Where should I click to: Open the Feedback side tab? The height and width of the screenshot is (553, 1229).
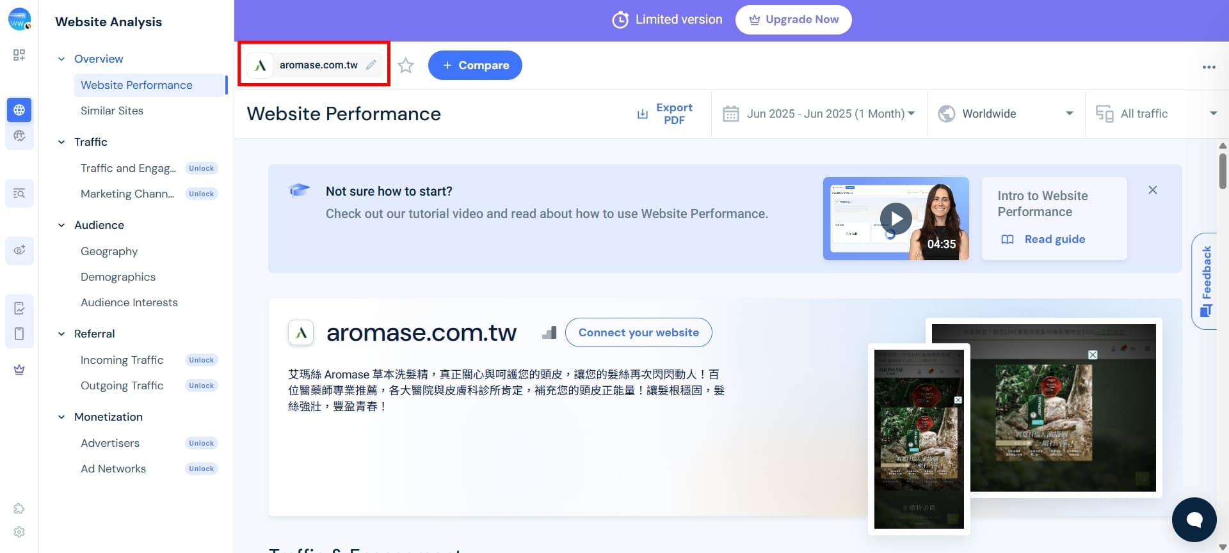click(1205, 281)
